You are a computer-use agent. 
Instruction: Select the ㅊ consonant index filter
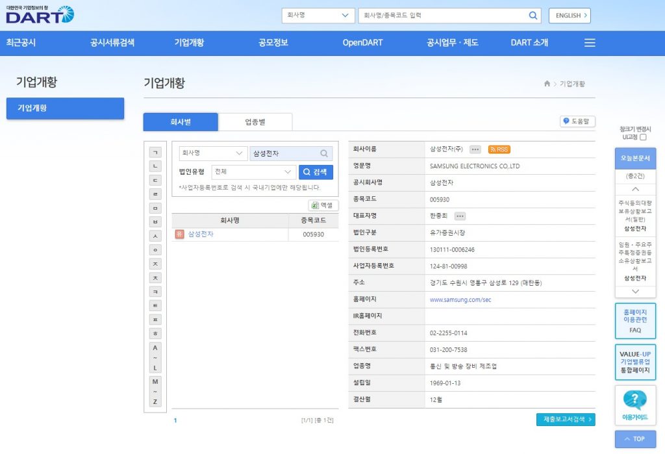pos(155,278)
